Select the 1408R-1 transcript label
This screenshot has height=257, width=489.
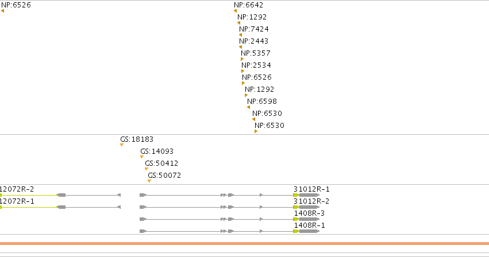click(x=309, y=225)
